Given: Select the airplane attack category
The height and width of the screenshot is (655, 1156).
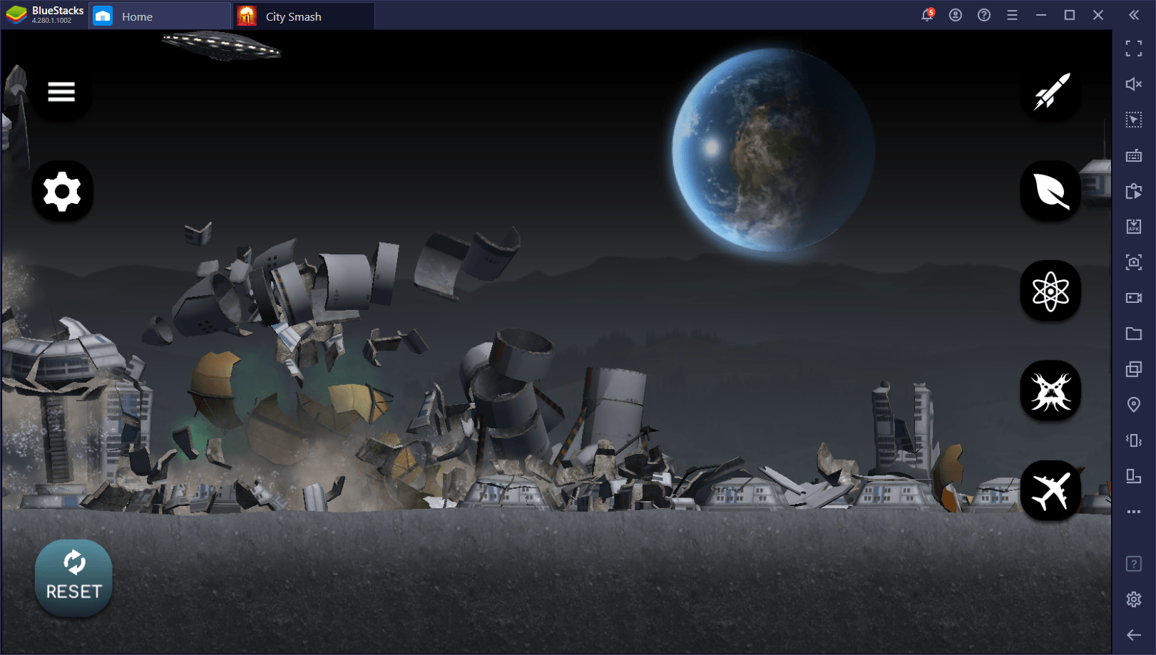Looking at the screenshot, I should 1050,490.
